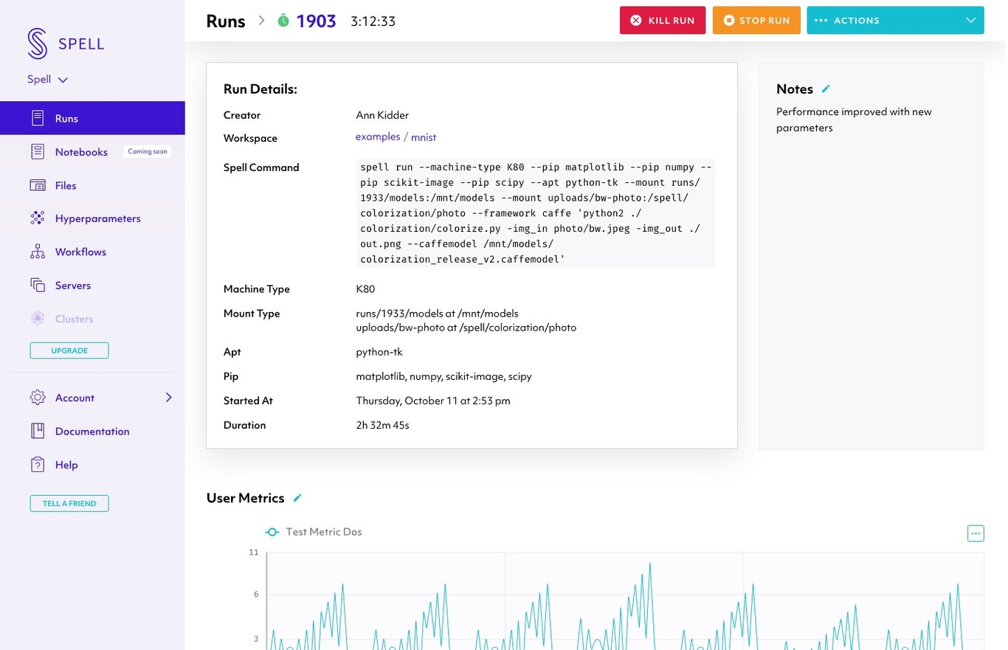This screenshot has height=650, width=1008.
Task: Open the Spell organization switcher
Action: (47, 80)
